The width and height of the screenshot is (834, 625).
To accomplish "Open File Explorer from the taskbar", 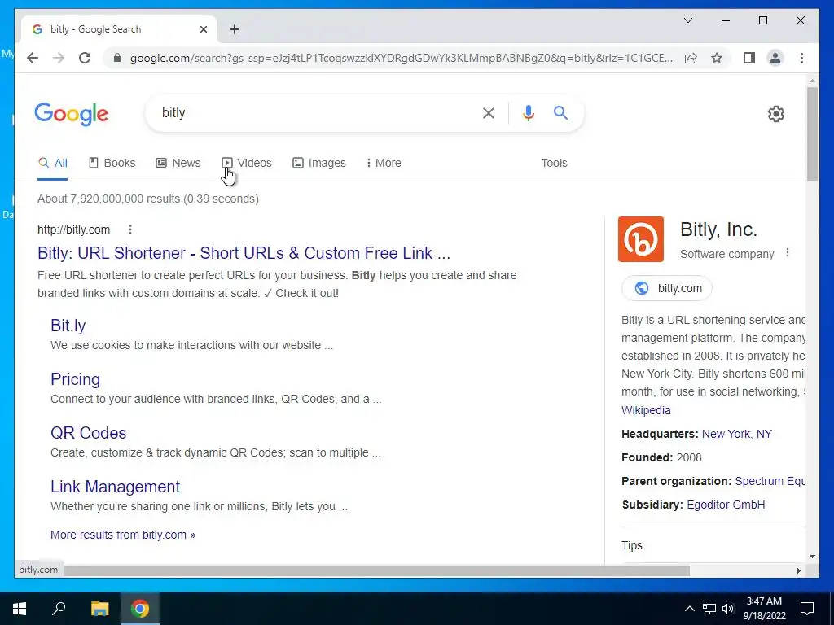I will (99, 609).
